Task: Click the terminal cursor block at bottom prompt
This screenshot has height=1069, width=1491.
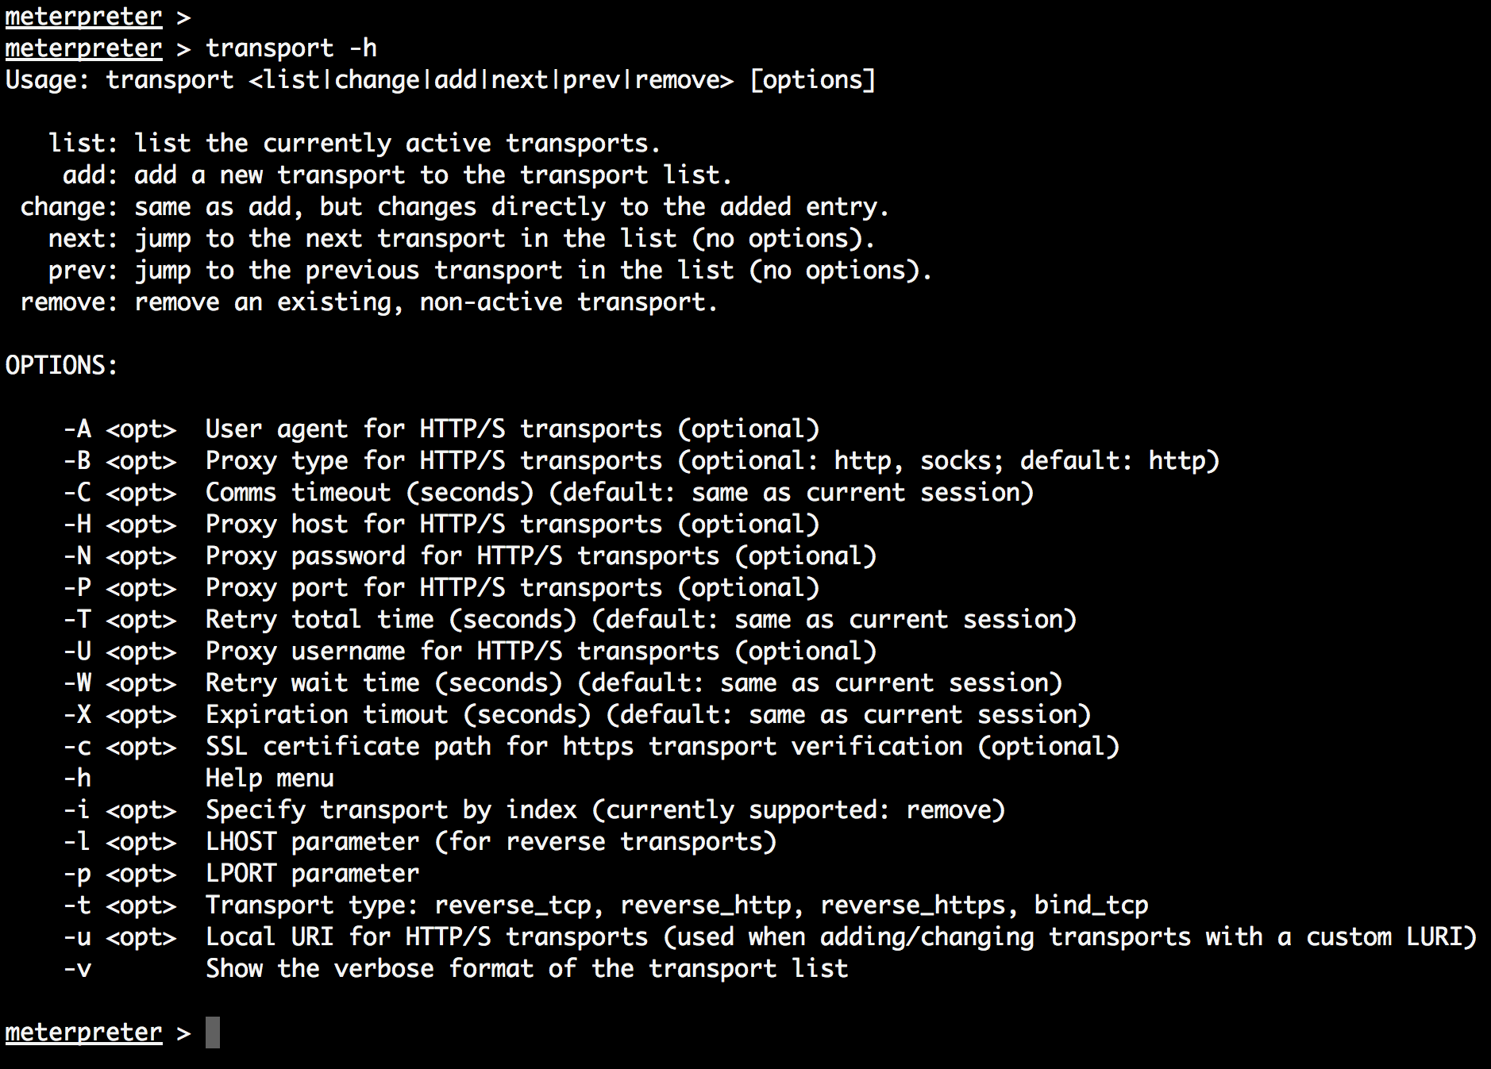Action: click(213, 1032)
